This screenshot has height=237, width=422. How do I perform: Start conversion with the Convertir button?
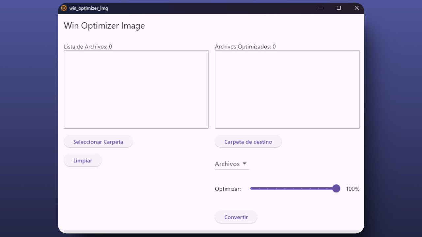click(x=236, y=217)
